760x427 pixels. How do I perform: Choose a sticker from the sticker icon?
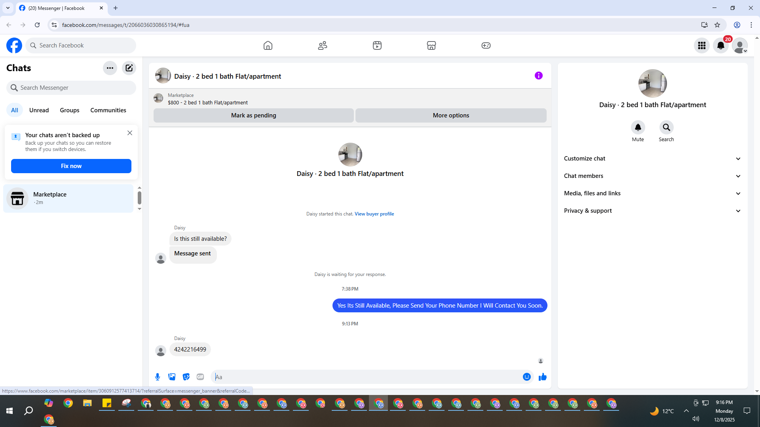186,377
